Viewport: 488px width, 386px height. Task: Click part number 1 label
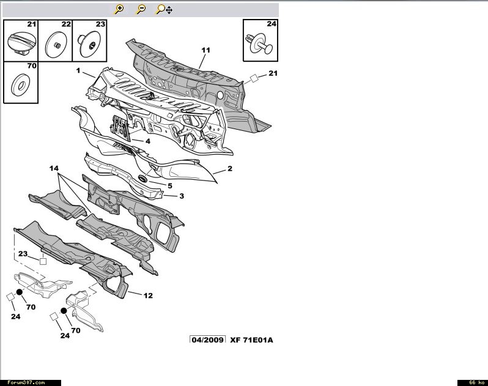(x=78, y=71)
